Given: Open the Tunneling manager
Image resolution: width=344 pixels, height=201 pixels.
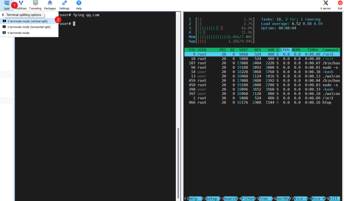Looking at the screenshot, I should click(x=35, y=5).
